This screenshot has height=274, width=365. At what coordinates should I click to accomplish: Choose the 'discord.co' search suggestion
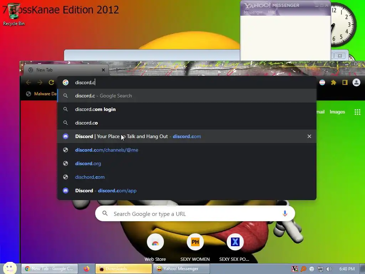187,123
